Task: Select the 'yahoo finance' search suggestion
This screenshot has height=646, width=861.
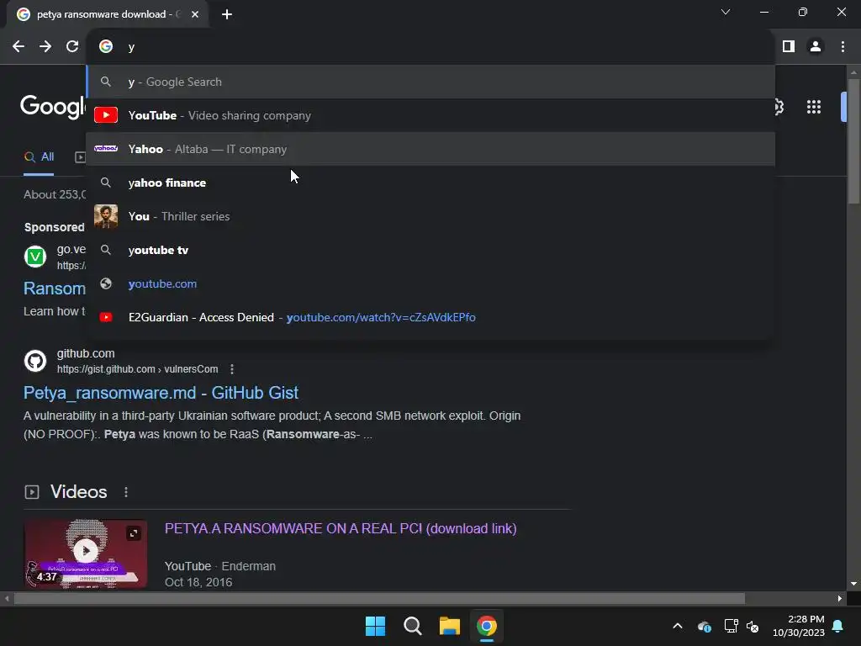Action: point(430,183)
